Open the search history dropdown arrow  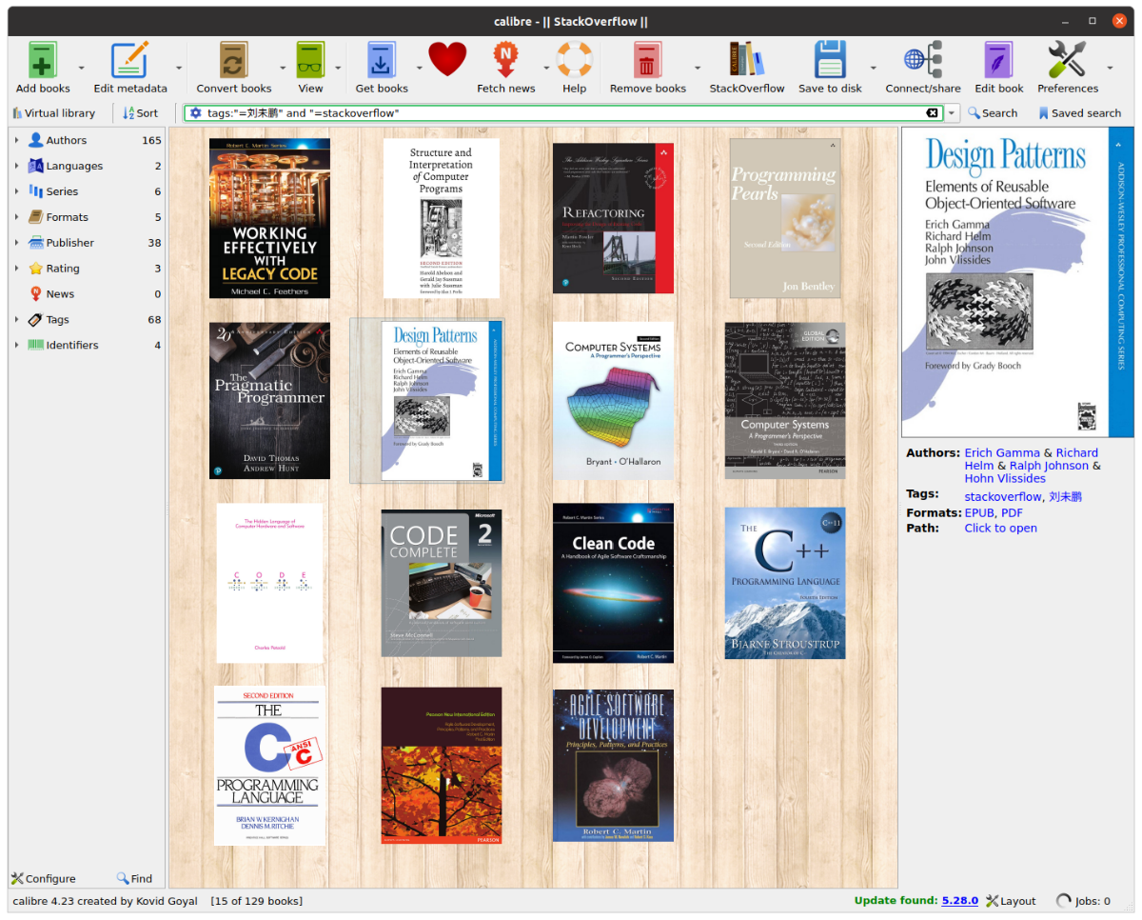pyautogui.click(x=953, y=113)
